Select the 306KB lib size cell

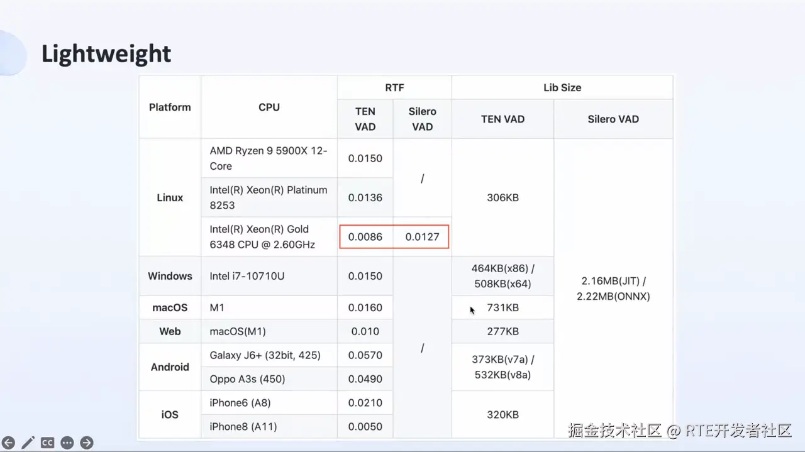pos(502,197)
